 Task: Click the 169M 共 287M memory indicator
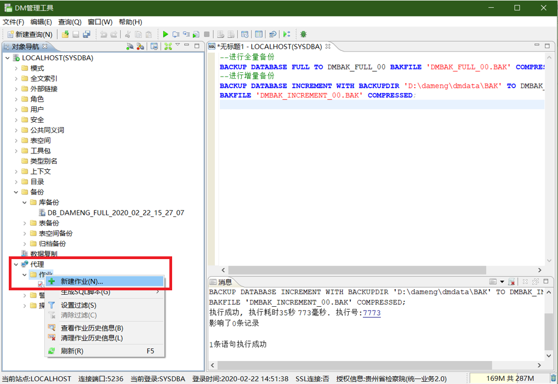[x=509, y=379]
